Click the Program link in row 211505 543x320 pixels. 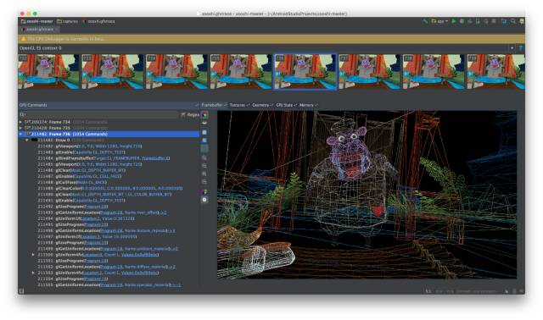coord(111,285)
